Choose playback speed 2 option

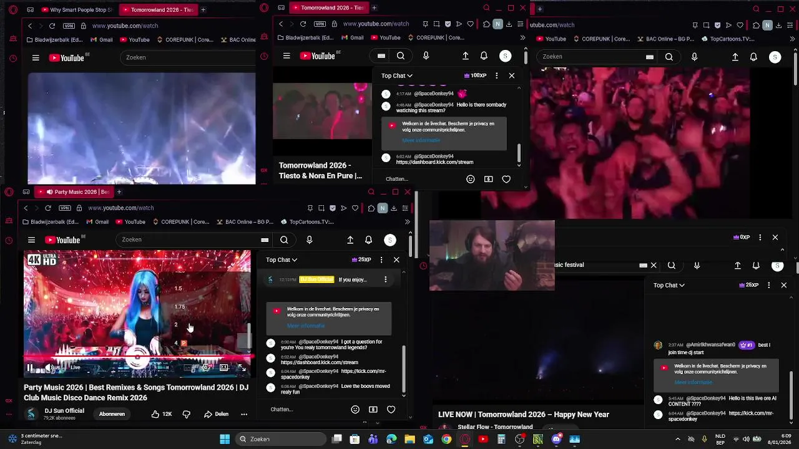[176, 325]
